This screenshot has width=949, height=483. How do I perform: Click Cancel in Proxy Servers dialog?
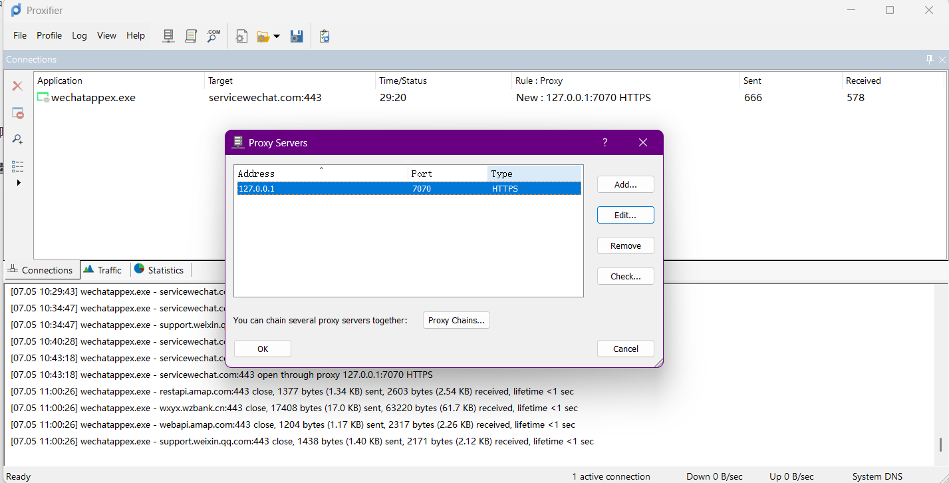[x=625, y=349]
